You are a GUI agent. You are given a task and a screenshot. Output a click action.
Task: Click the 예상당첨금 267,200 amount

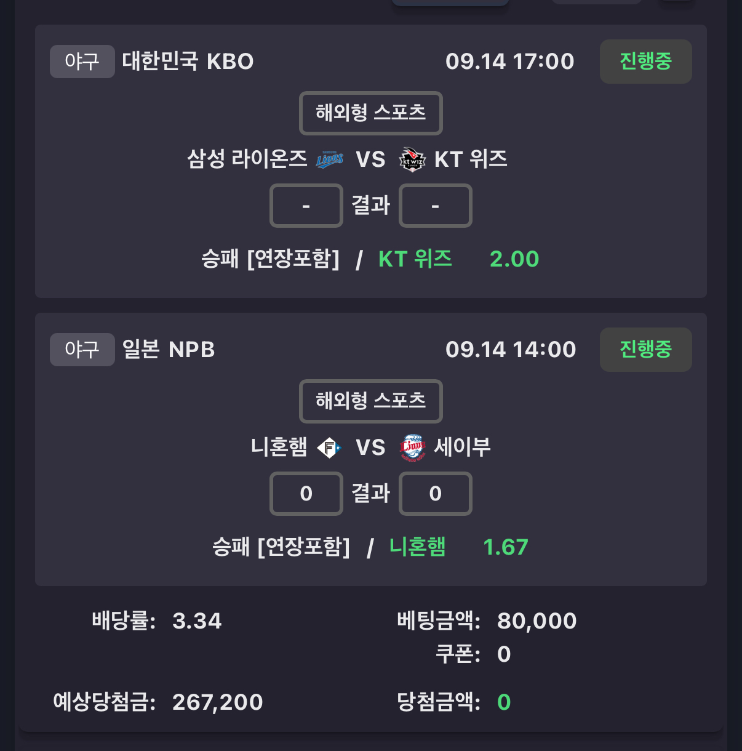[218, 702]
